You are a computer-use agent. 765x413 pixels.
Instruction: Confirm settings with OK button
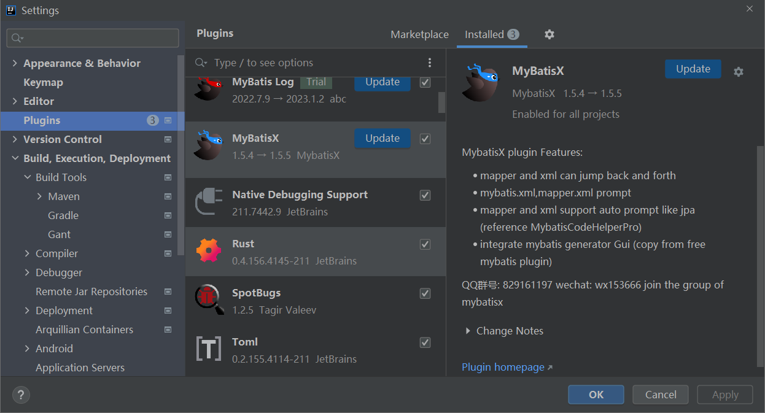coord(596,395)
